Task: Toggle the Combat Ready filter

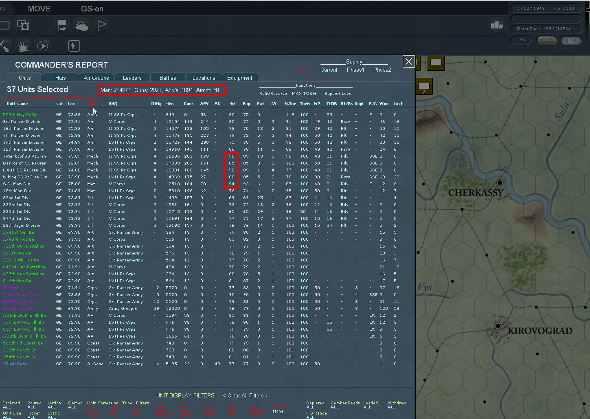Action: point(345,405)
